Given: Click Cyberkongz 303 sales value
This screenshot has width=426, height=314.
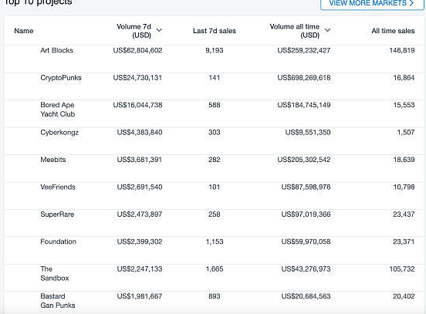Looking at the screenshot, I should pos(215,132).
